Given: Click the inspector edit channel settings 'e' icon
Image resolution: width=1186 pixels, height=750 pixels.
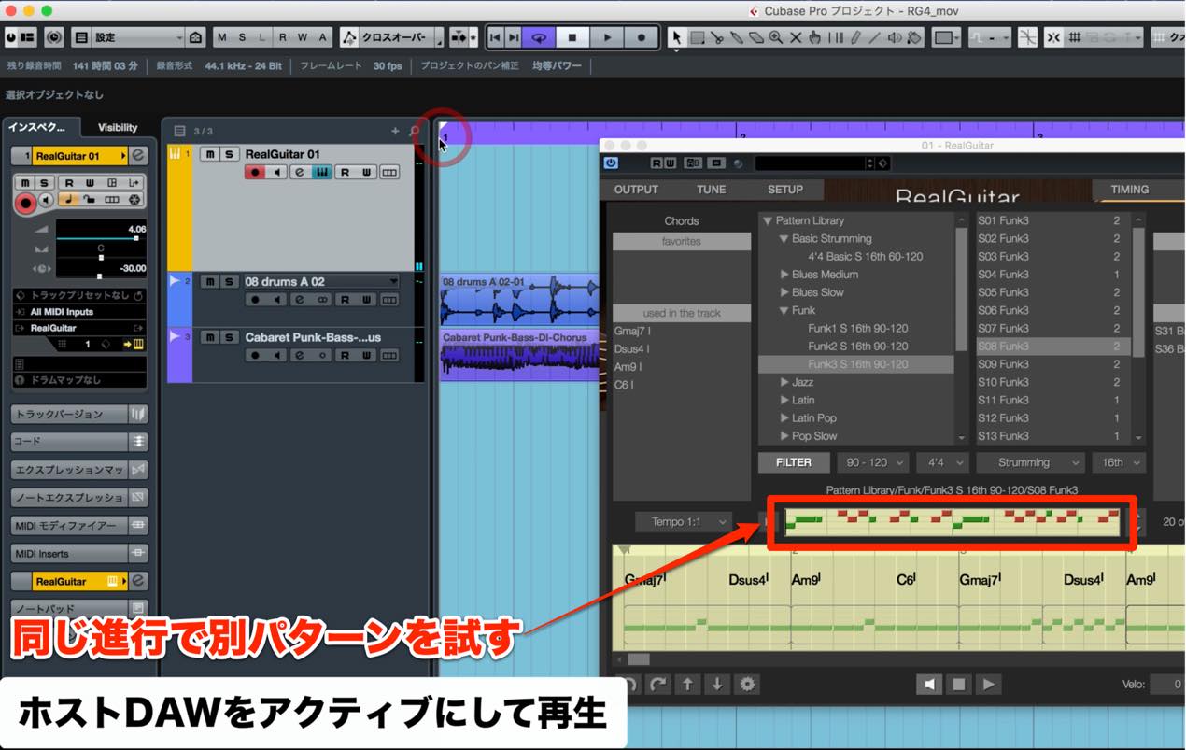Looking at the screenshot, I should pos(138,156).
